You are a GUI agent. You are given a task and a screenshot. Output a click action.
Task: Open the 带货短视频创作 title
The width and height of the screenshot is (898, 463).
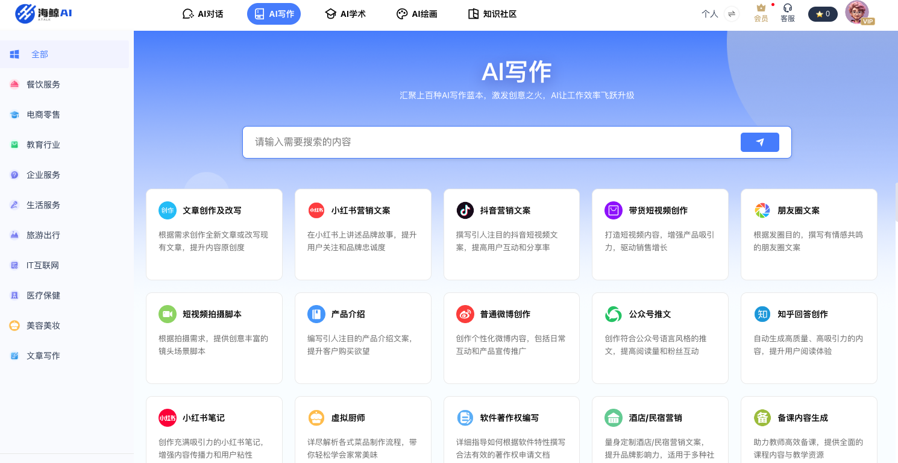click(658, 210)
